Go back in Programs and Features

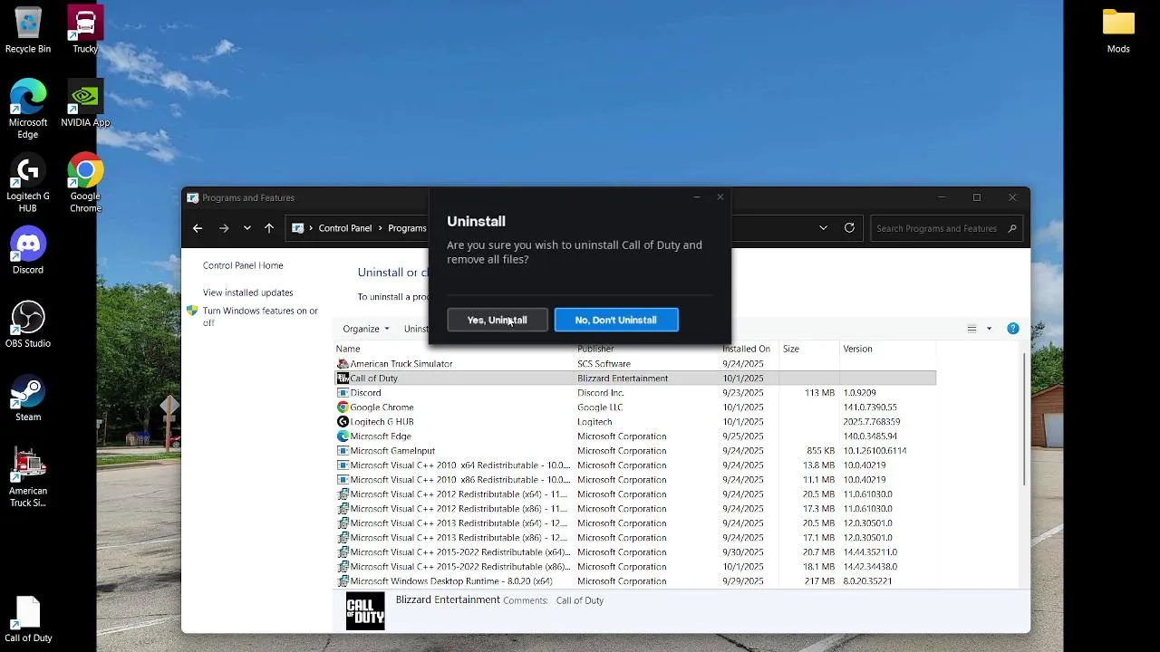coord(198,228)
